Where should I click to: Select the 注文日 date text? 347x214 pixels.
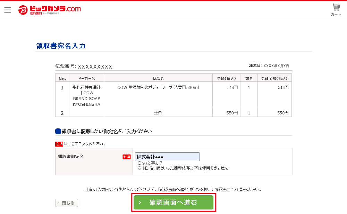269,65
